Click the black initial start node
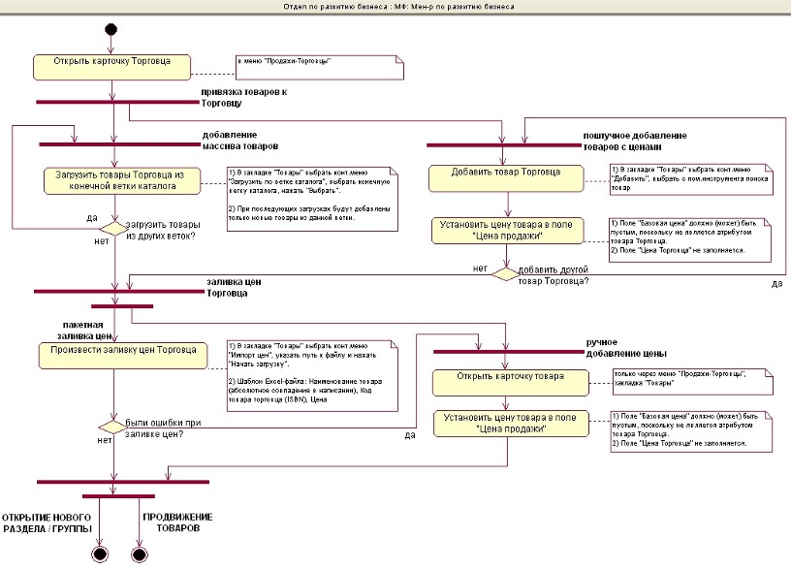Viewport: 791px width, 570px height. pyautogui.click(x=113, y=30)
